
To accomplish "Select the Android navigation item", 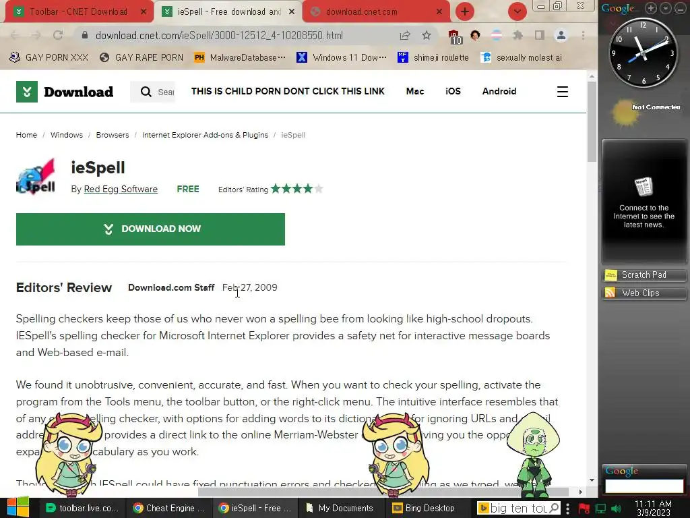I will 499,91.
